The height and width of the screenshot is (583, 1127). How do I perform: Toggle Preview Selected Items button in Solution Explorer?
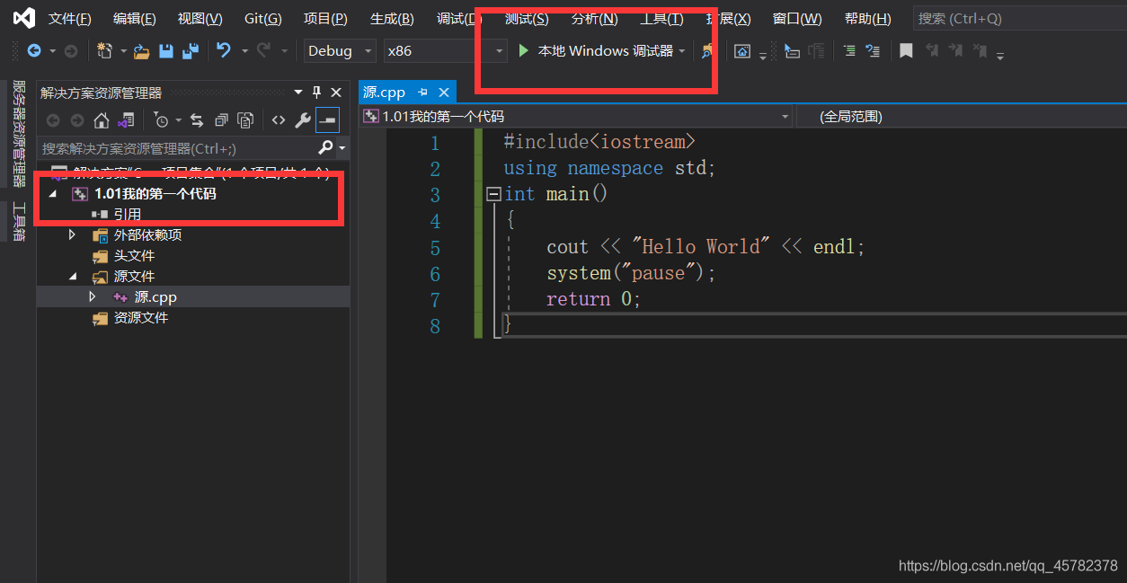pyautogui.click(x=327, y=119)
